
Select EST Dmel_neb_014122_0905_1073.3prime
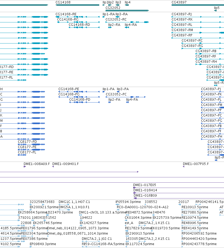point(48,231)
